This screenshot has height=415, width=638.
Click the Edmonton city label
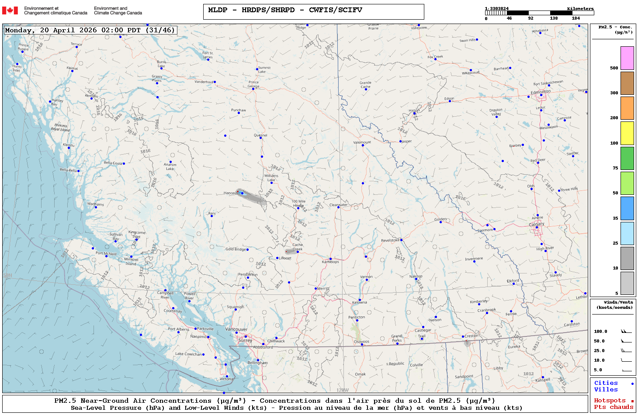541,92
